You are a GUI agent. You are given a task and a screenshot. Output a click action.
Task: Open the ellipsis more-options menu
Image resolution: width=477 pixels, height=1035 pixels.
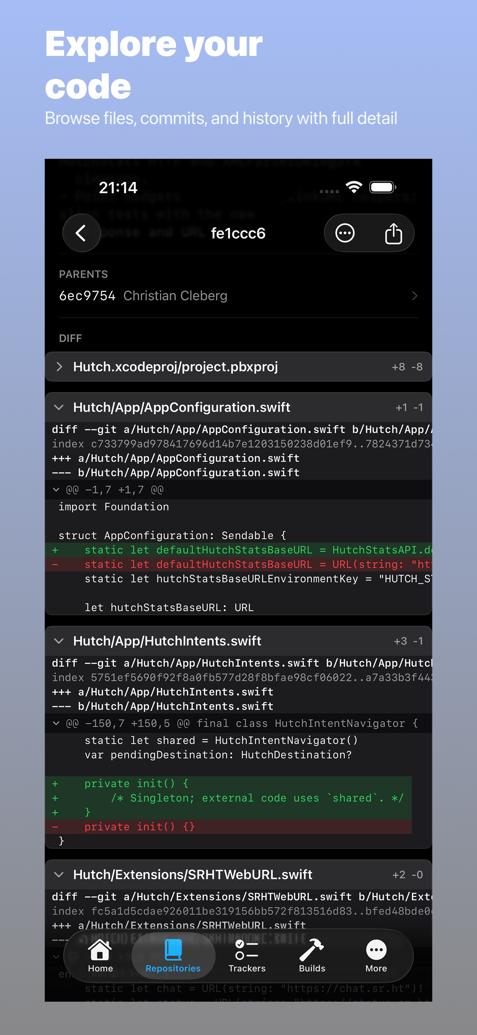click(345, 233)
